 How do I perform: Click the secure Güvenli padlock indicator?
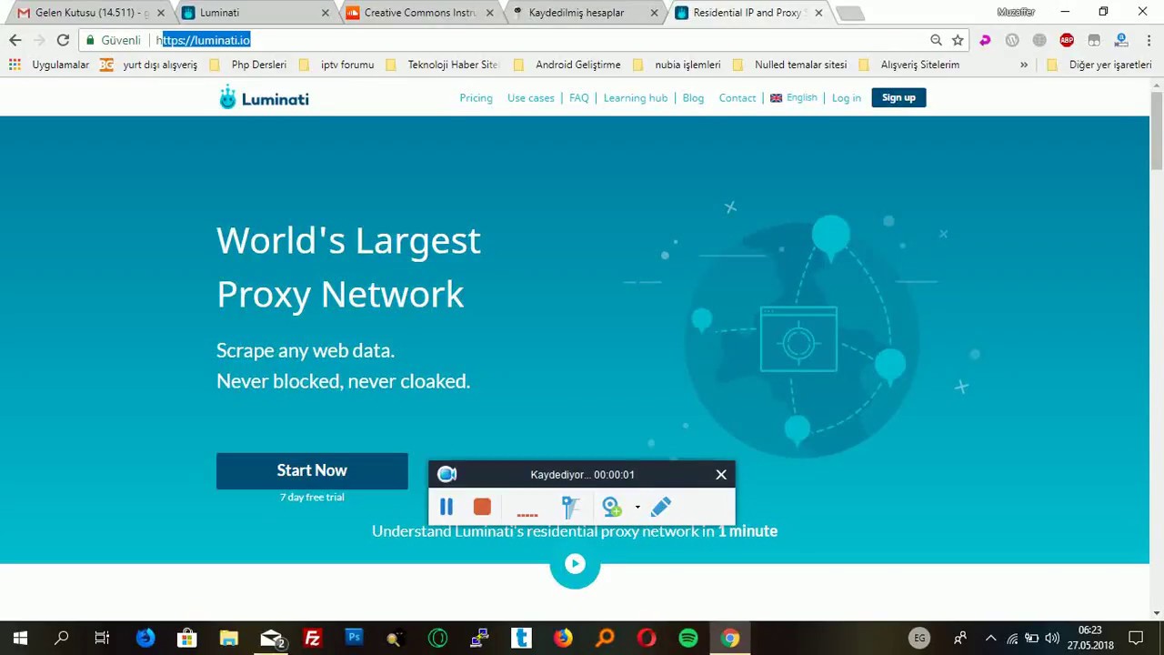(x=114, y=40)
